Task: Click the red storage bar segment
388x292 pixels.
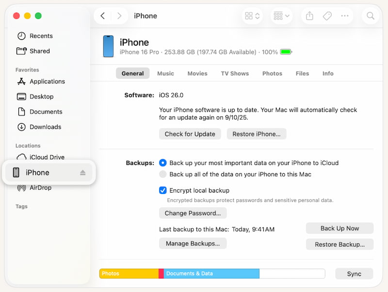Action: point(161,274)
